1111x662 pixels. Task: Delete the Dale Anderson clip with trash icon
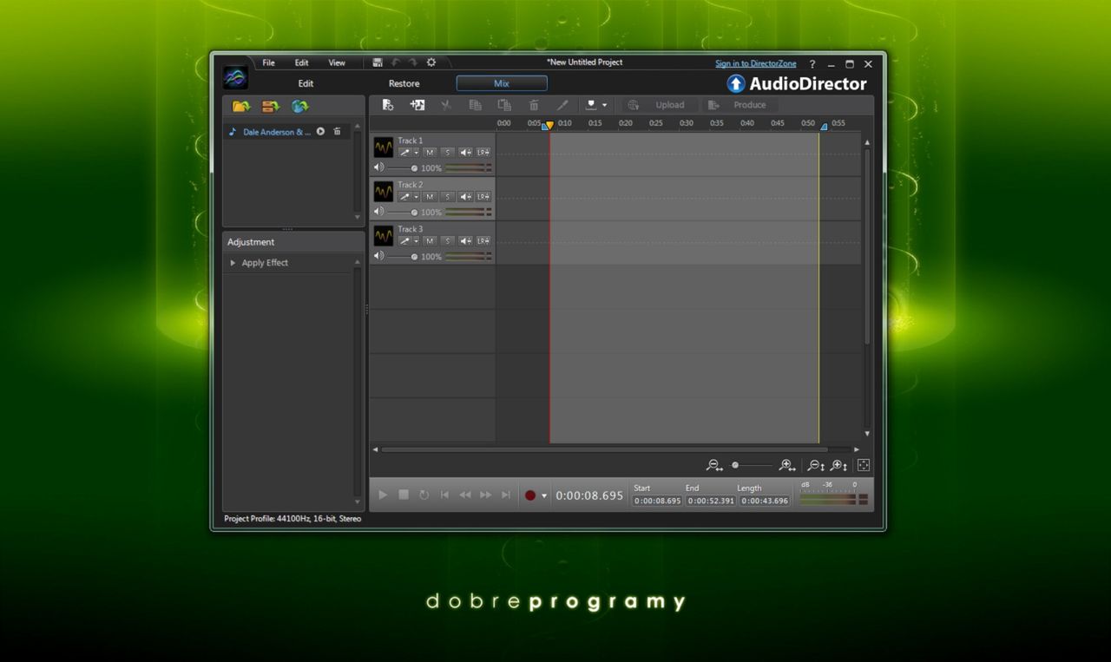tap(337, 132)
